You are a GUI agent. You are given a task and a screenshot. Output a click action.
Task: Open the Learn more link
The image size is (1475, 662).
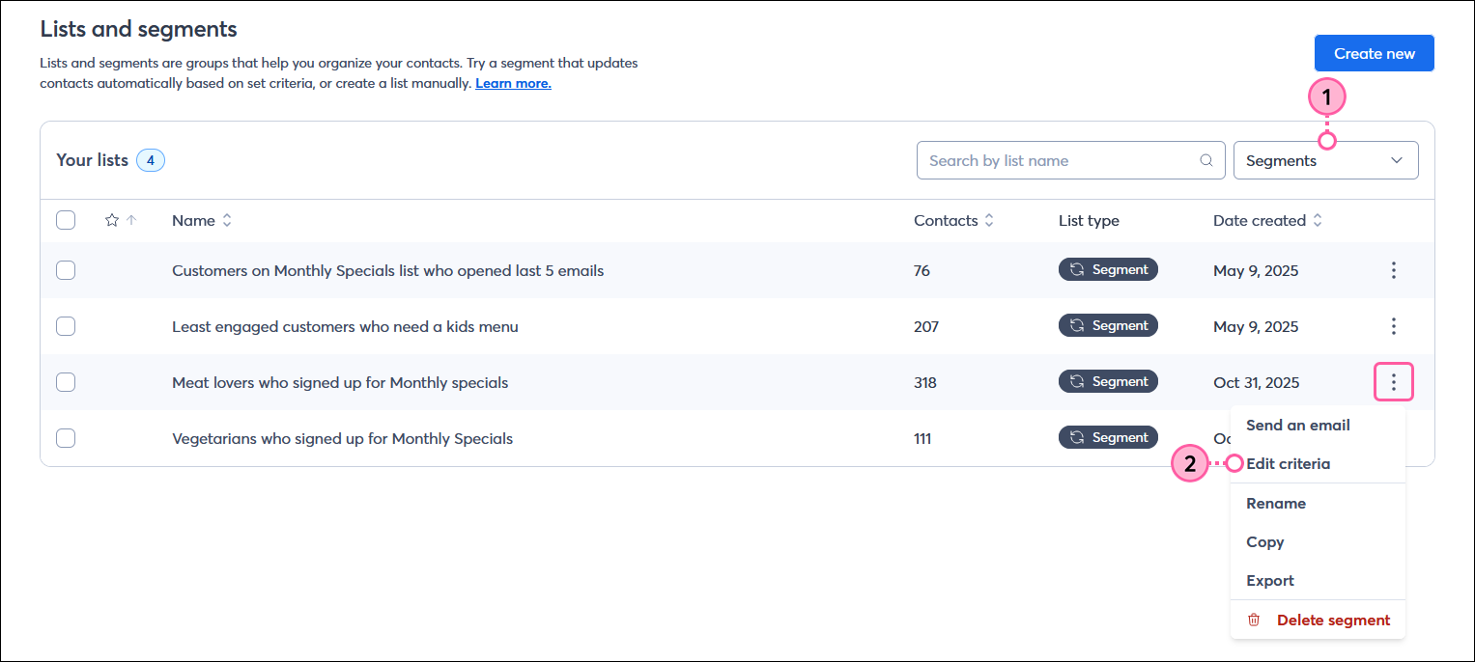(513, 83)
